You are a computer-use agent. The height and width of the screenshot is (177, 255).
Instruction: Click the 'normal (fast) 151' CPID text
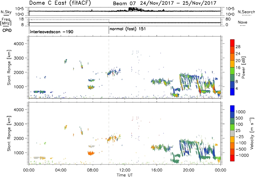pyautogui.click(x=128, y=29)
